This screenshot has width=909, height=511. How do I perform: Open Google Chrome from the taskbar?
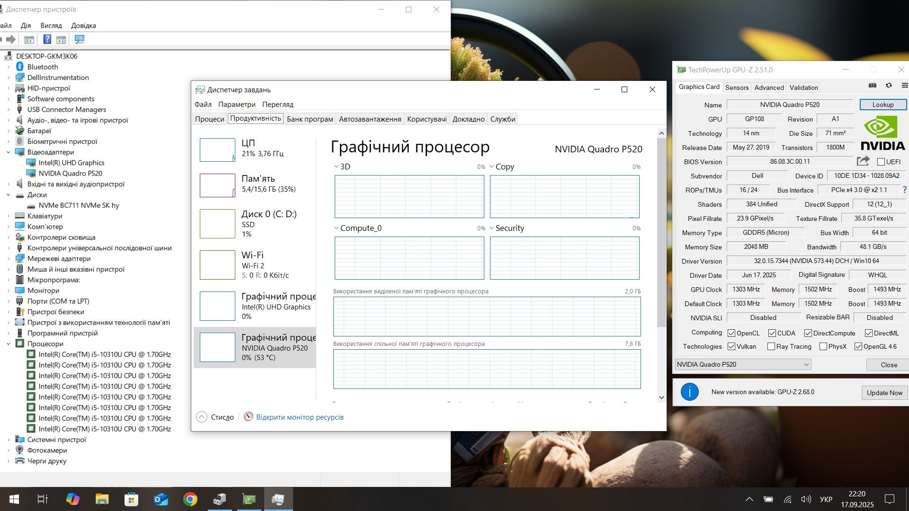190,499
